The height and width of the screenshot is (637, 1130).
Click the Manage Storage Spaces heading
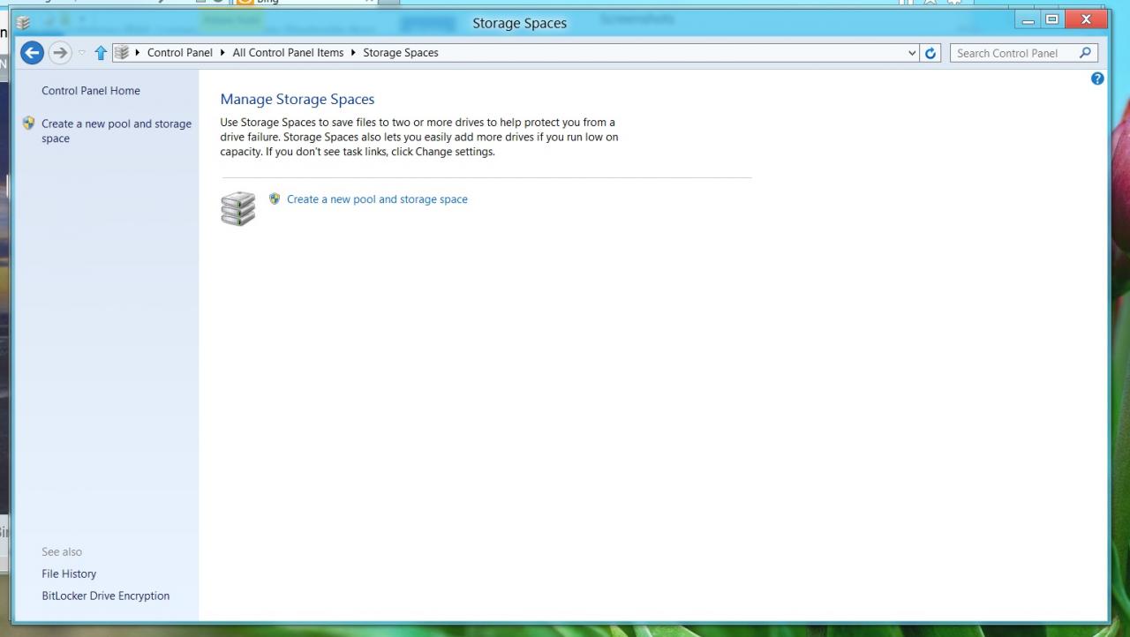pos(298,99)
